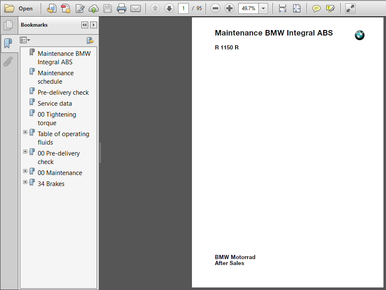
Task: Open the bookmarks options menu dropdown
Action: click(25, 40)
